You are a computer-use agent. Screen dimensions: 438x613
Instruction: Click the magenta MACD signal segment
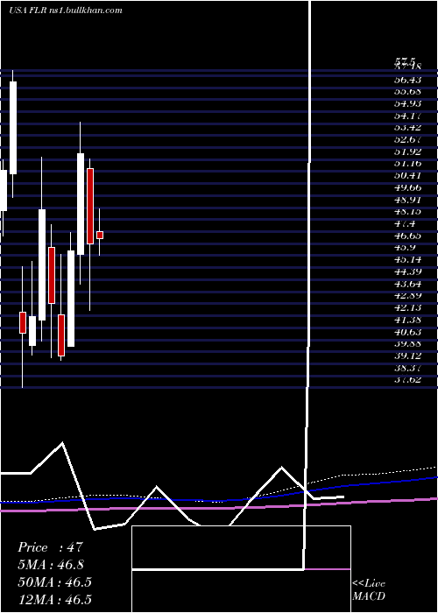click(328, 569)
